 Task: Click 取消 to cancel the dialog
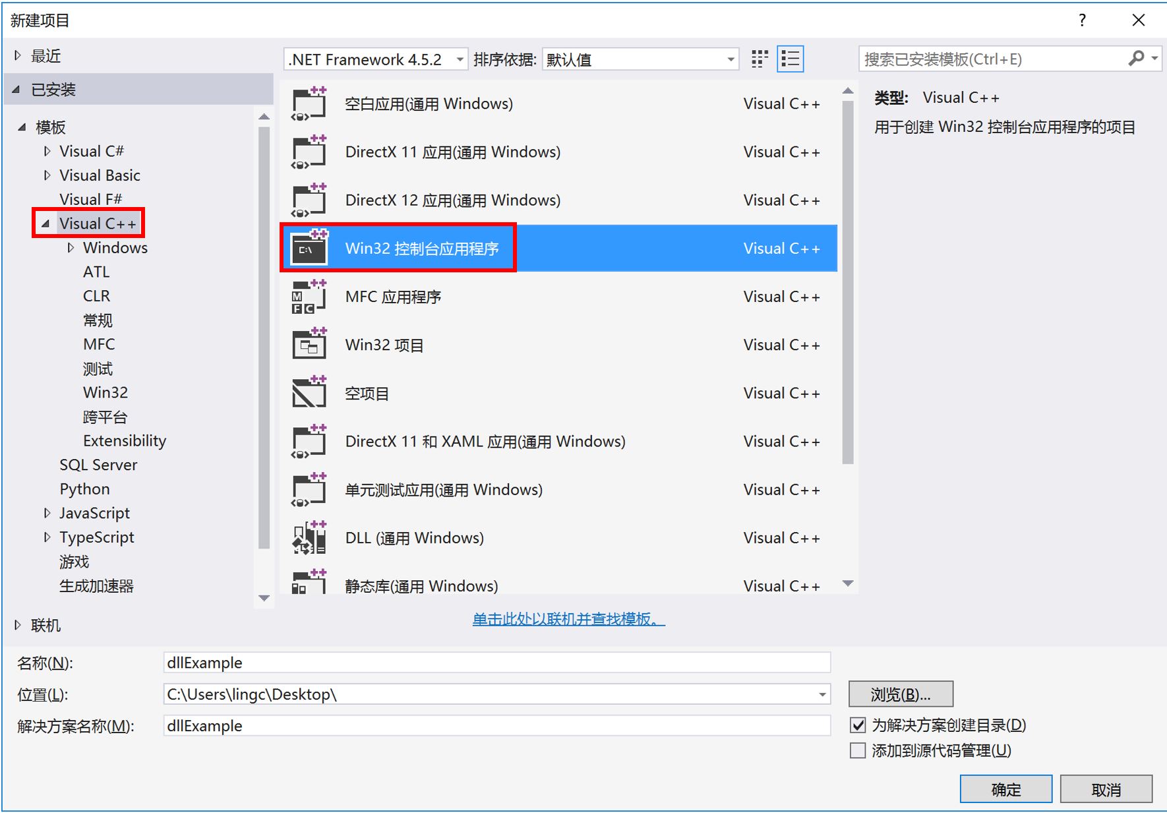tap(1106, 789)
